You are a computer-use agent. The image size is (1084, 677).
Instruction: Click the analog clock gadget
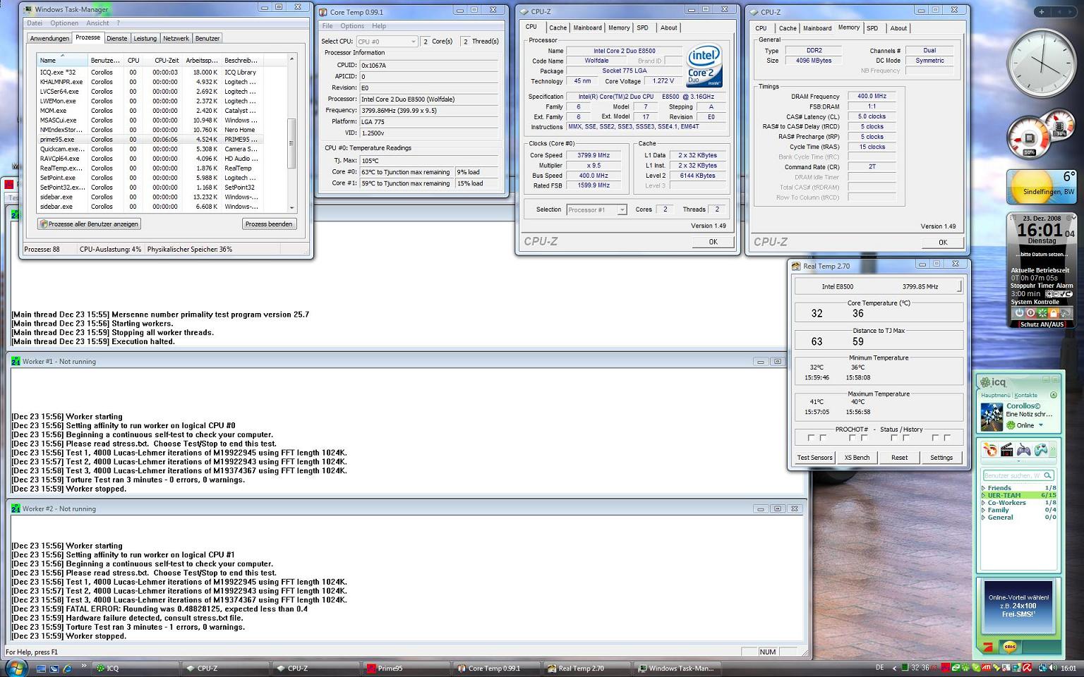pos(1042,63)
